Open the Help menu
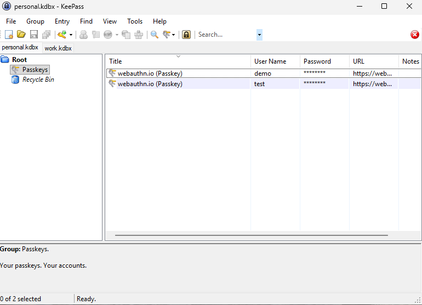The image size is (422, 305). [159, 21]
